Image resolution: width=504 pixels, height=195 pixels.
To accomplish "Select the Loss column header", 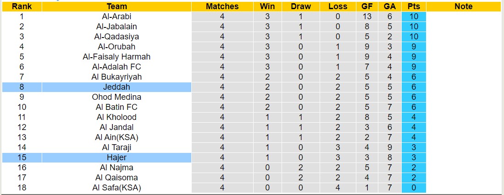I will click(x=338, y=6).
